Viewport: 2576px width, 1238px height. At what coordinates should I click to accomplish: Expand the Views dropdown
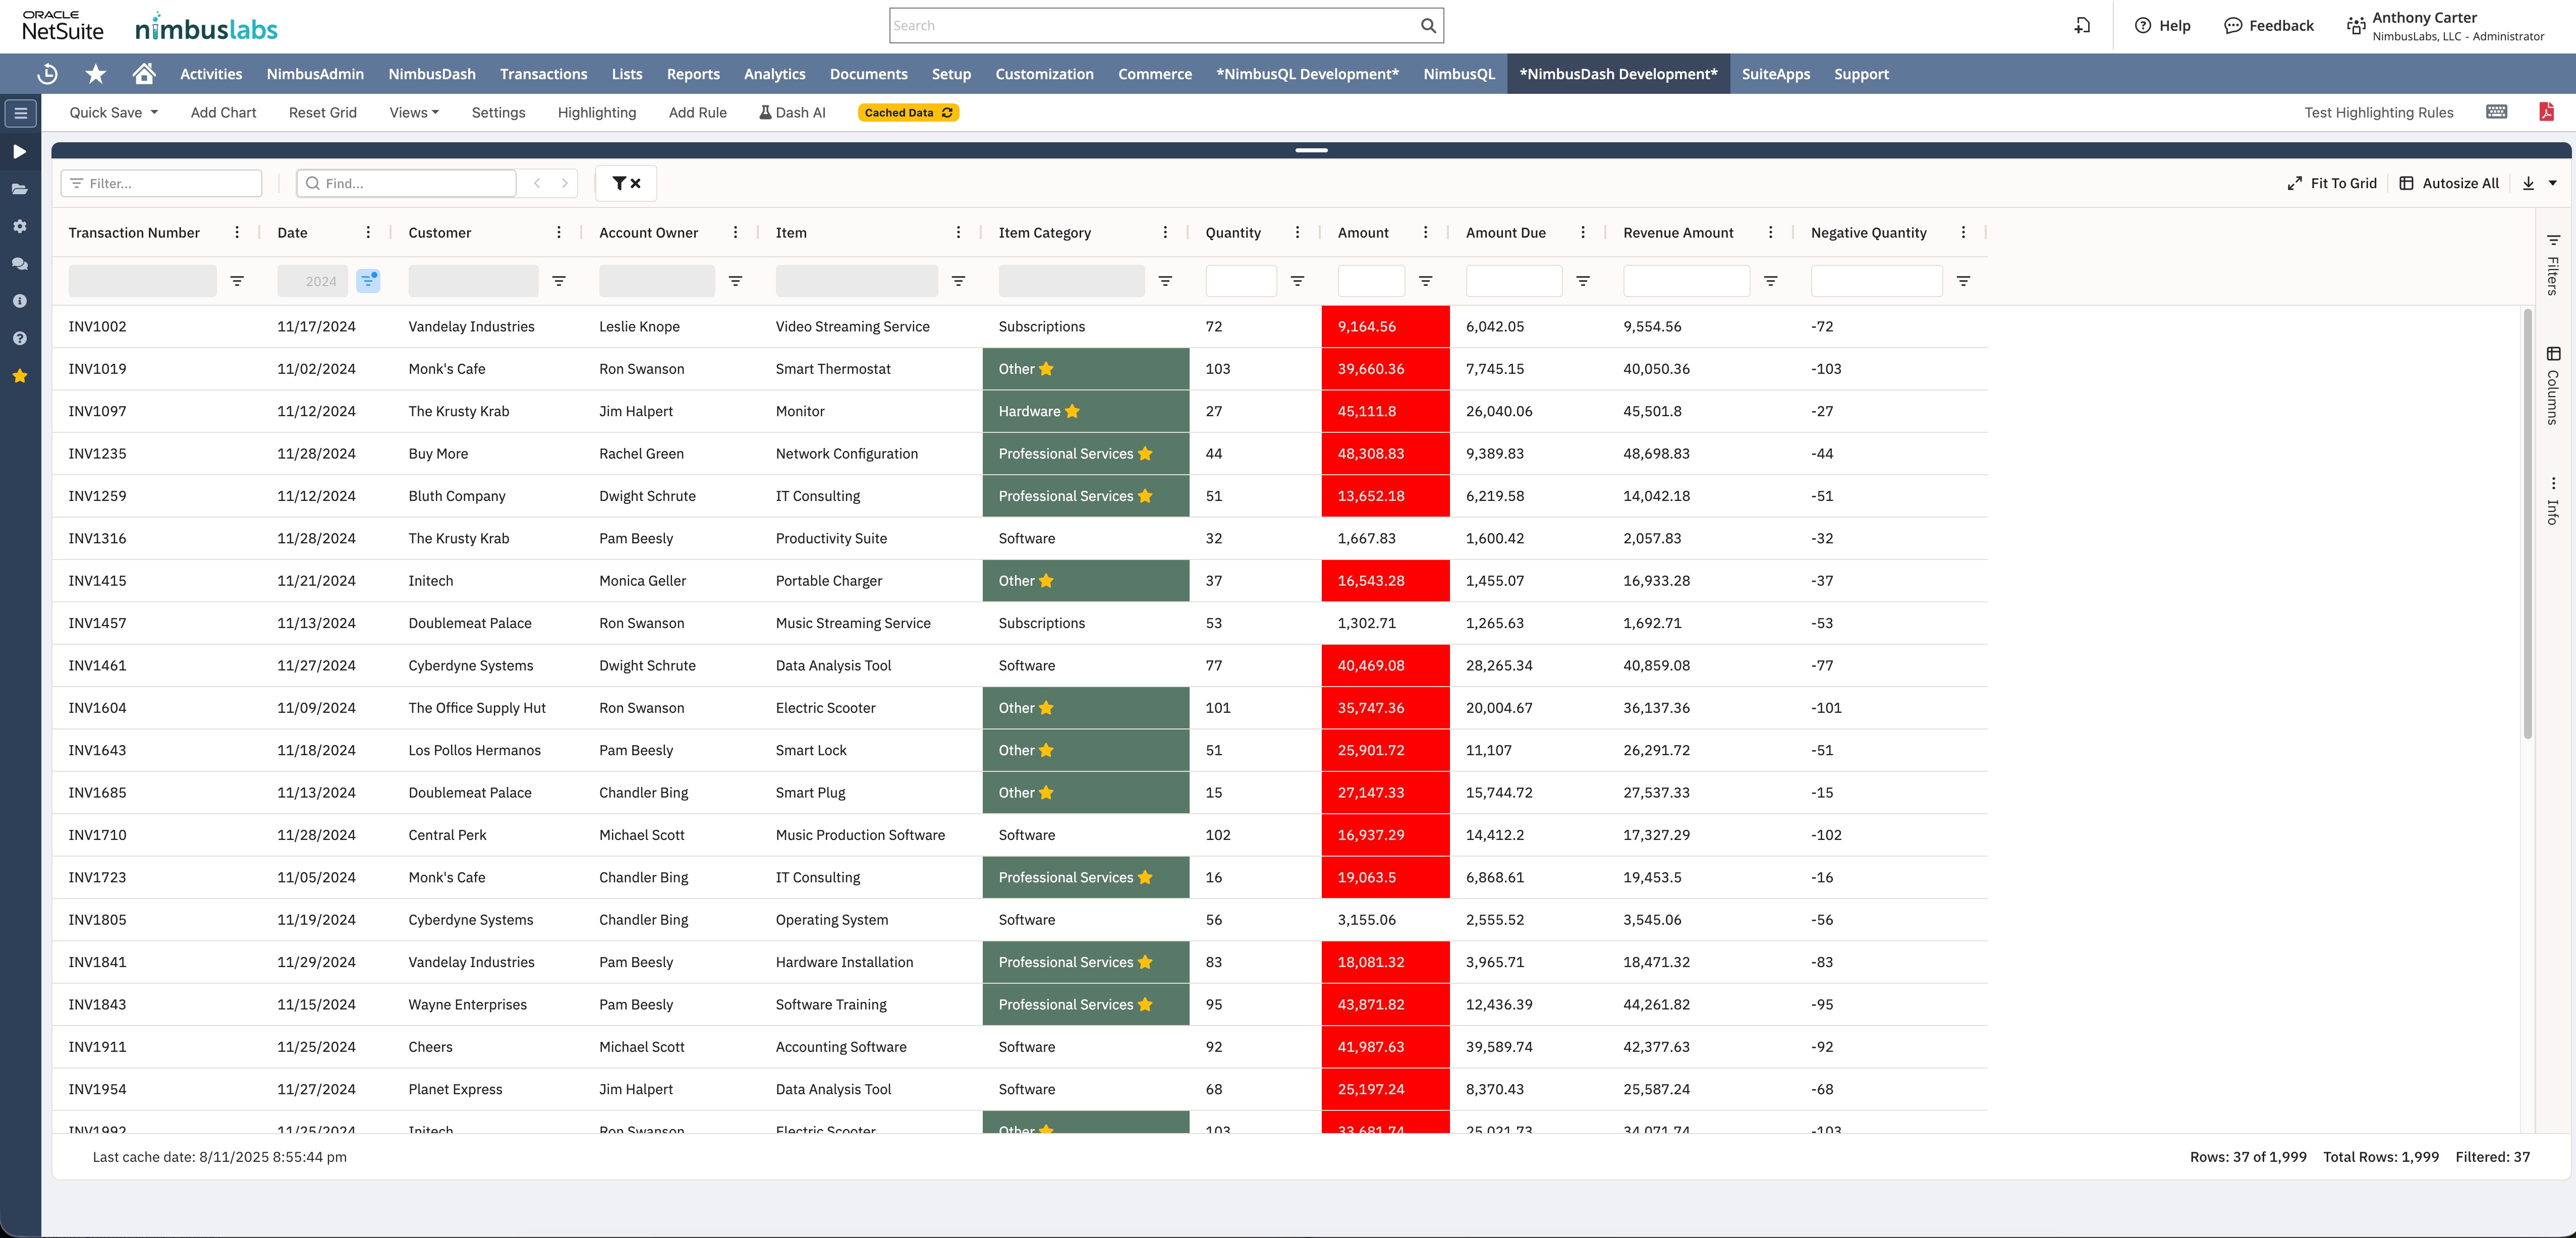pos(414,113)
